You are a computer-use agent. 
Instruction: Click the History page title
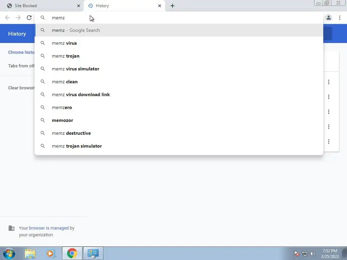[x=17, y=34]
